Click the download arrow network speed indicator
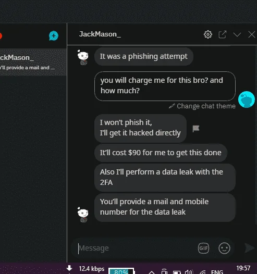This screenshot has width=257, height=274. coord(69,268)
